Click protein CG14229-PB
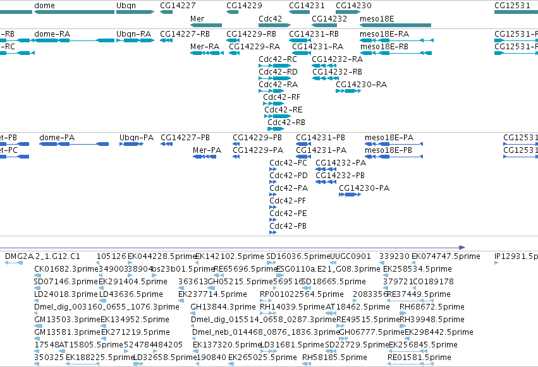This screenshot has width=538, height=367. [236, 144]
